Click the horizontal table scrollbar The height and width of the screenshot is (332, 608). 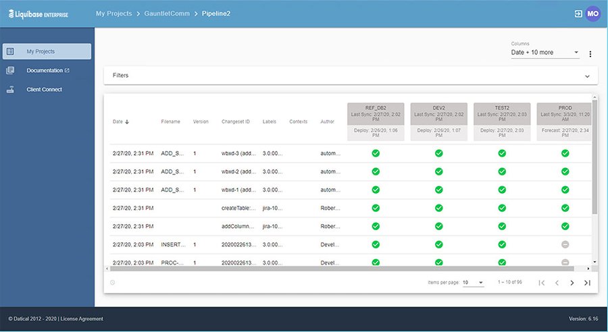(338, 269)
